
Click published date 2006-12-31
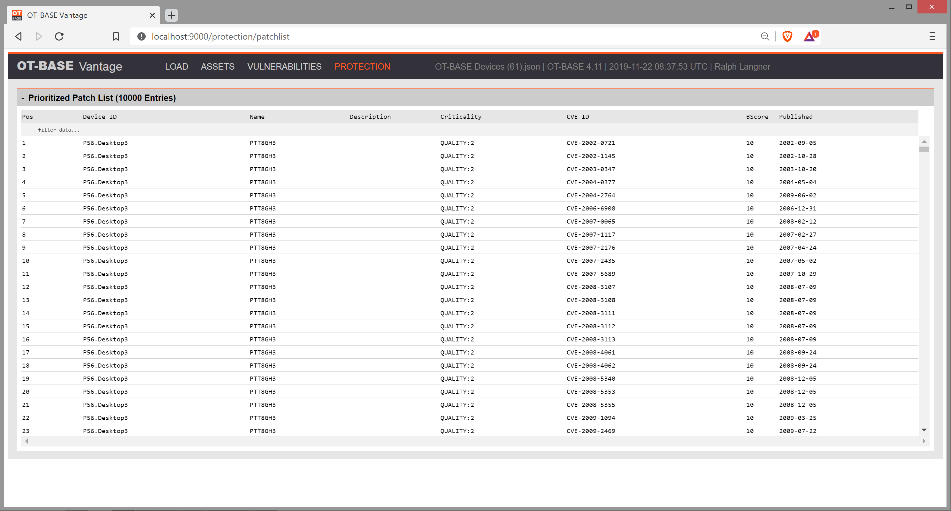point(797,208)
